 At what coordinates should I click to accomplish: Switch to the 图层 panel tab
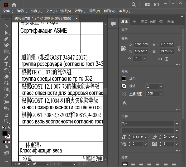pos(144,21)
